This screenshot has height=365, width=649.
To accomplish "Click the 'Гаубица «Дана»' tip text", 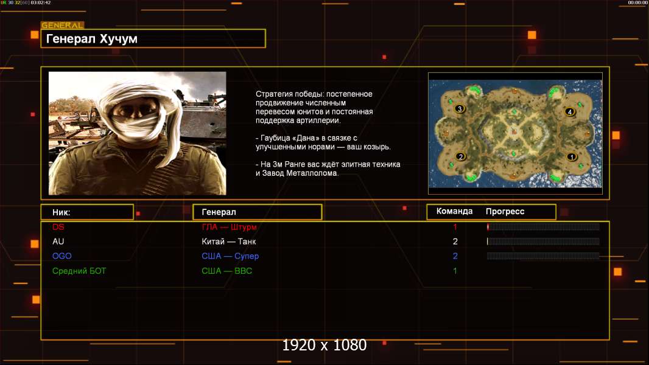I will (x=323, y=142).
